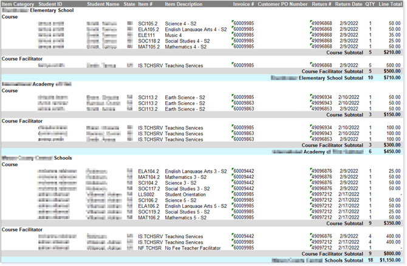Viewport: 407px width, 266px height.
Task: Select the Return Date column header
Action: 348,4
